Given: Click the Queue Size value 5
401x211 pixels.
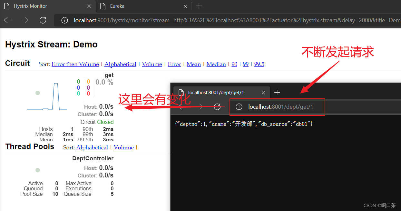Looking at the screenshot, I should click(x=112, y=194).
